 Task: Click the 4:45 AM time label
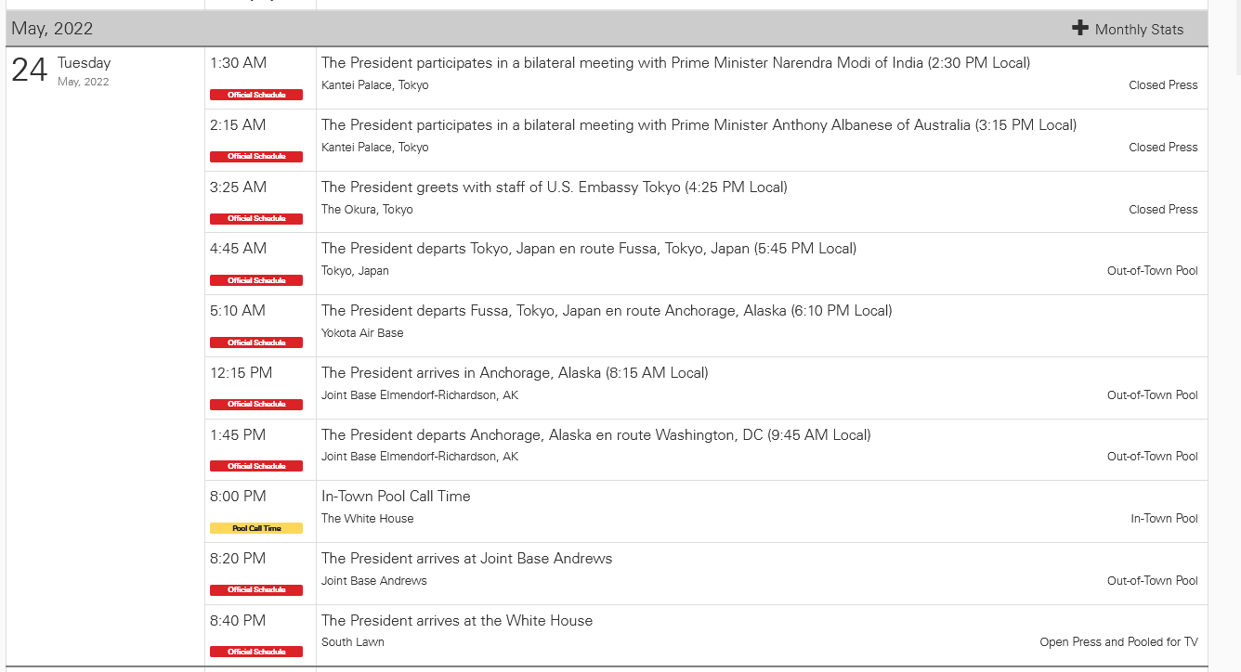coord(238,249)
